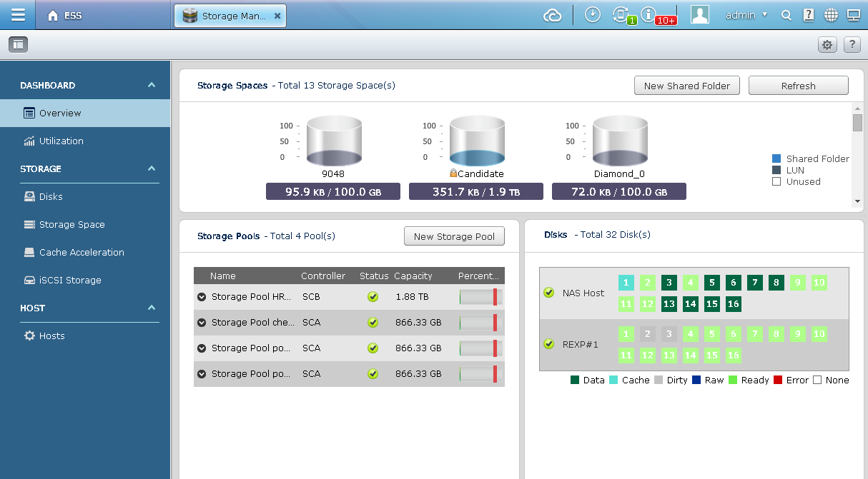Toggle the REXP#1 enclosure status checkmark
The image size is (868, 479).
[549, 344]
